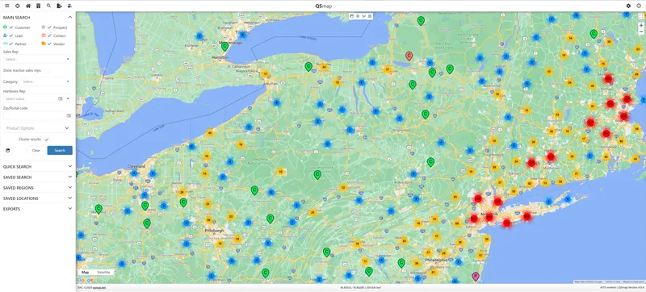Expand the SAVED REGIONS panel
Image resolution: width=646 pixels, height=292 pixels.
tap(37, 187)
